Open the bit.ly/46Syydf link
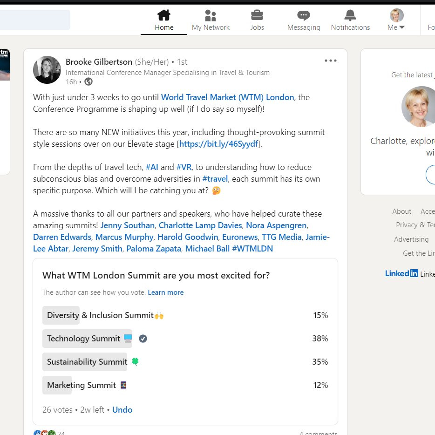Image resolution: width=435 pixels, height=435 pixels. coord(218,144)
